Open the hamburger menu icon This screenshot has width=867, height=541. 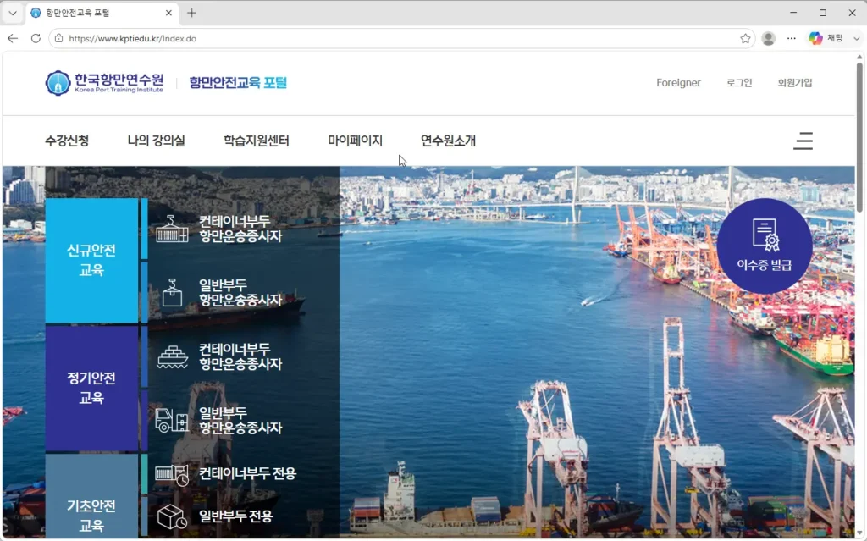pos(803,141)
